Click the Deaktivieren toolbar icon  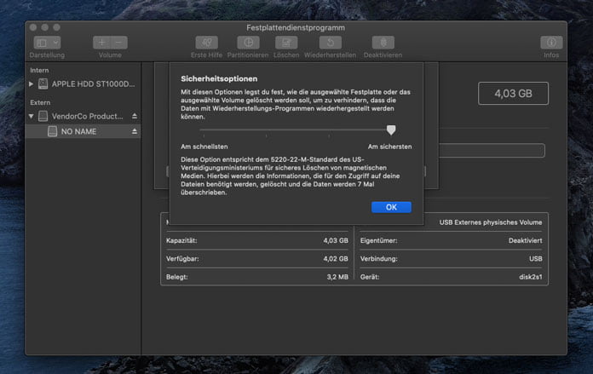click(x=383, y=42)
